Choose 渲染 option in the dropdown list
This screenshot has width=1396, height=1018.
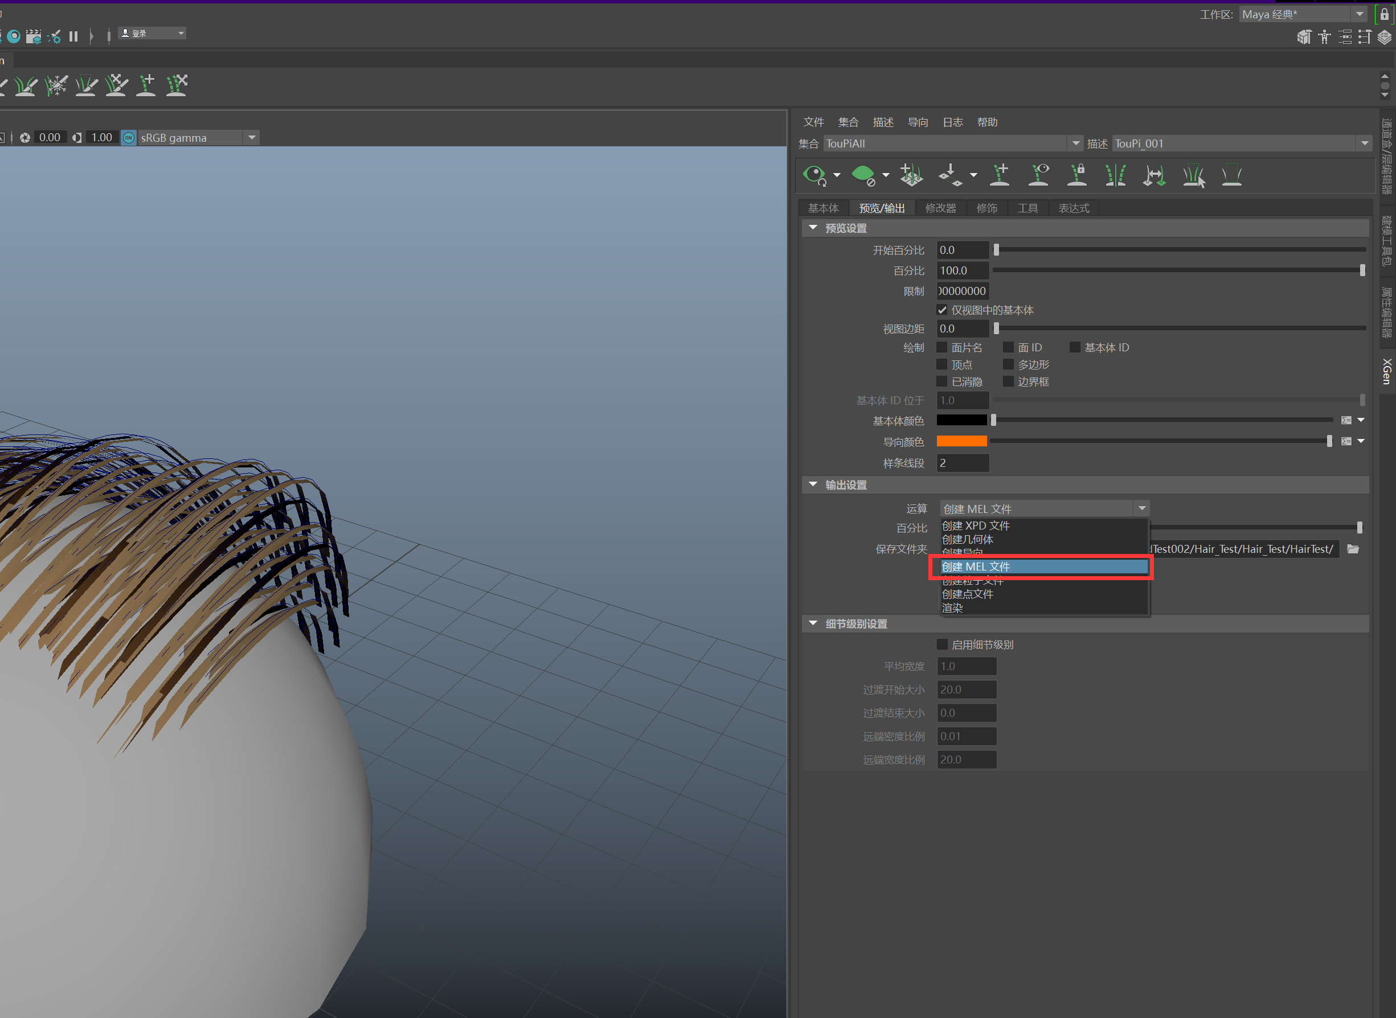[952, 607]
